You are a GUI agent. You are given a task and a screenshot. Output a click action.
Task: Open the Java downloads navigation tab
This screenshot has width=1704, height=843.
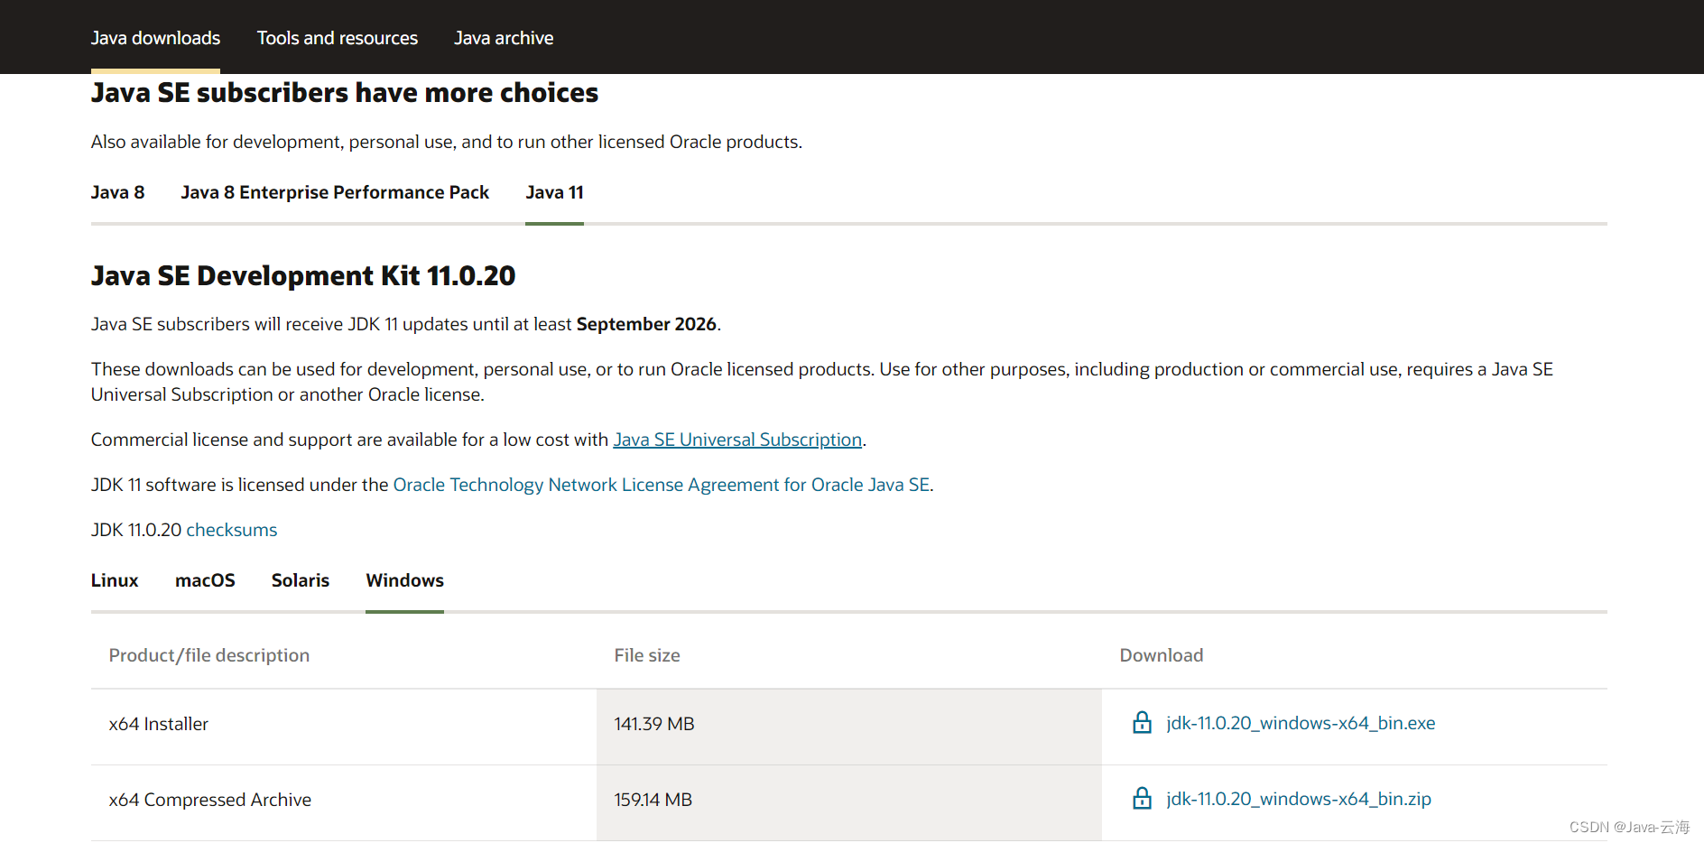155,38
